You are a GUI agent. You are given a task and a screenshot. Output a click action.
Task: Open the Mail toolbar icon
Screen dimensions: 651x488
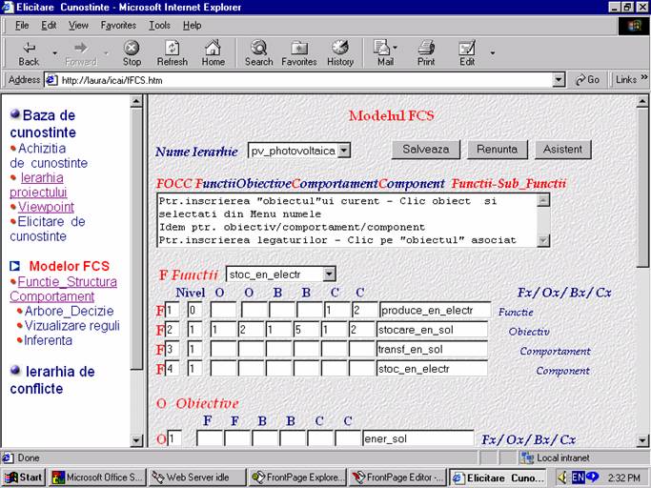383,48
